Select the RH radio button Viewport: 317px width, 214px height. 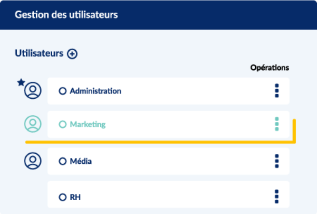[x=62, y=197]
